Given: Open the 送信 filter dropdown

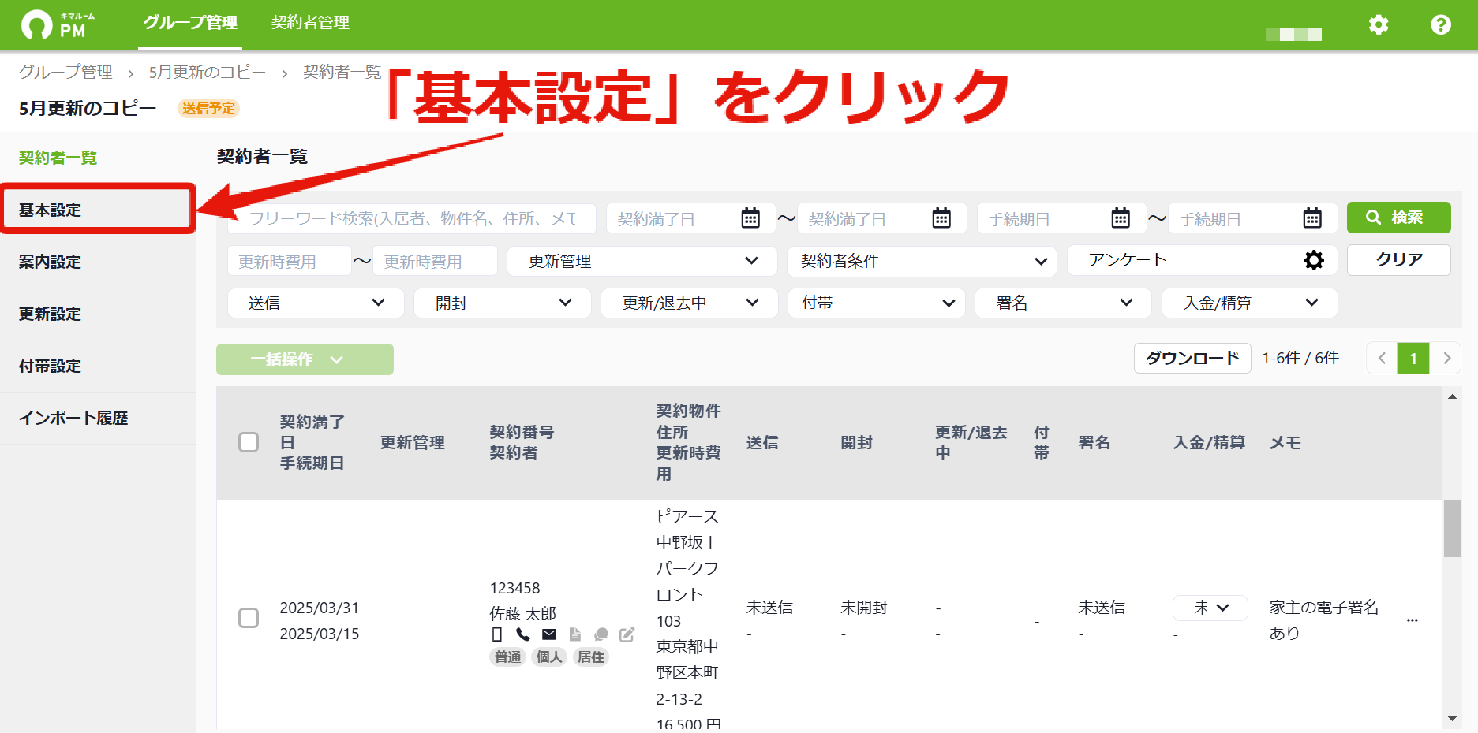Looking at the screenshot, I should pyautogui.click(x=316, y=303).
